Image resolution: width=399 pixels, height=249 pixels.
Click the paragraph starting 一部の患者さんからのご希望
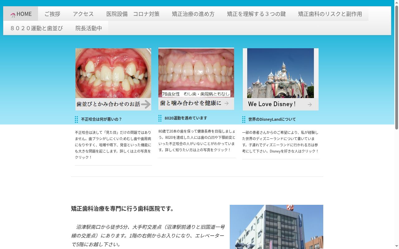click(281, 142)
